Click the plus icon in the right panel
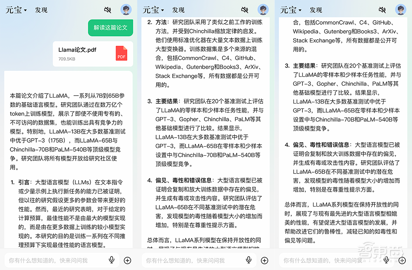 click(402, 260)
